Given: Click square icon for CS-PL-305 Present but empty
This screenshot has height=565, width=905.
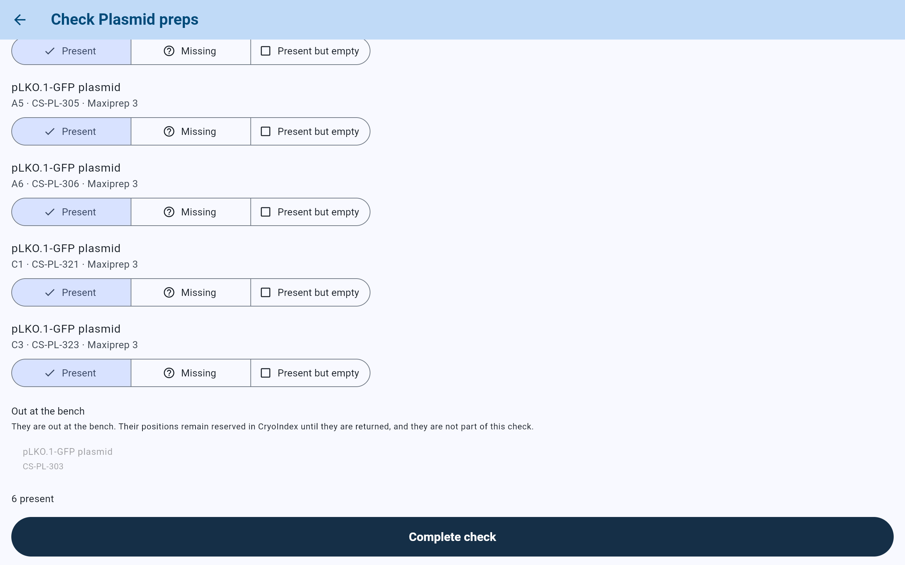Looking at the screenshot, I should click(x=265, y=131).
